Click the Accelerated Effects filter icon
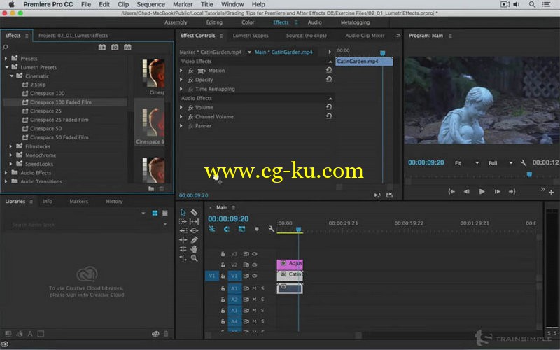The height and width of the screenshot is (350, 560). [102, 47]
